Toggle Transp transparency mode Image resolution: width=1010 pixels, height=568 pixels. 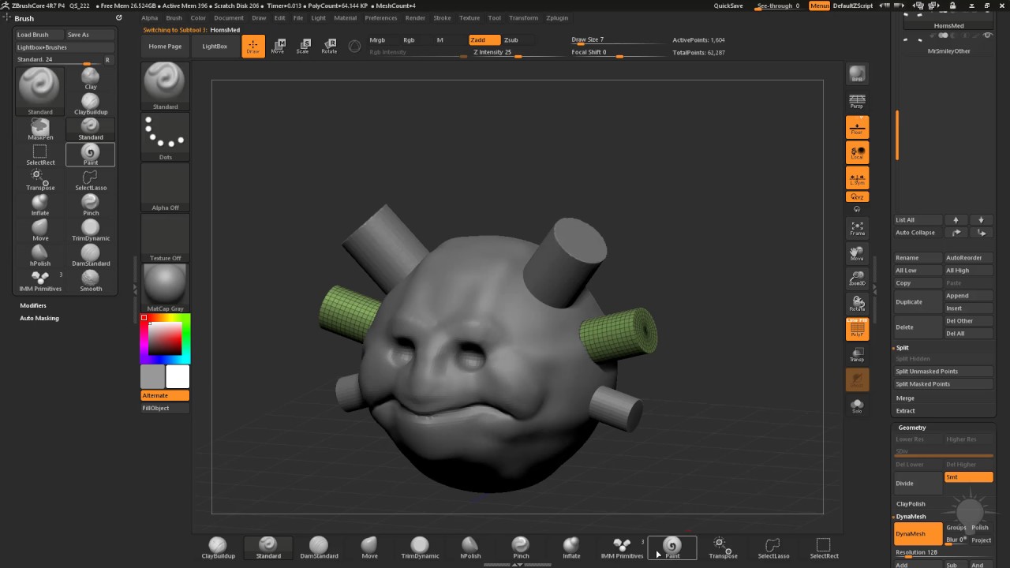click(857, 354)
